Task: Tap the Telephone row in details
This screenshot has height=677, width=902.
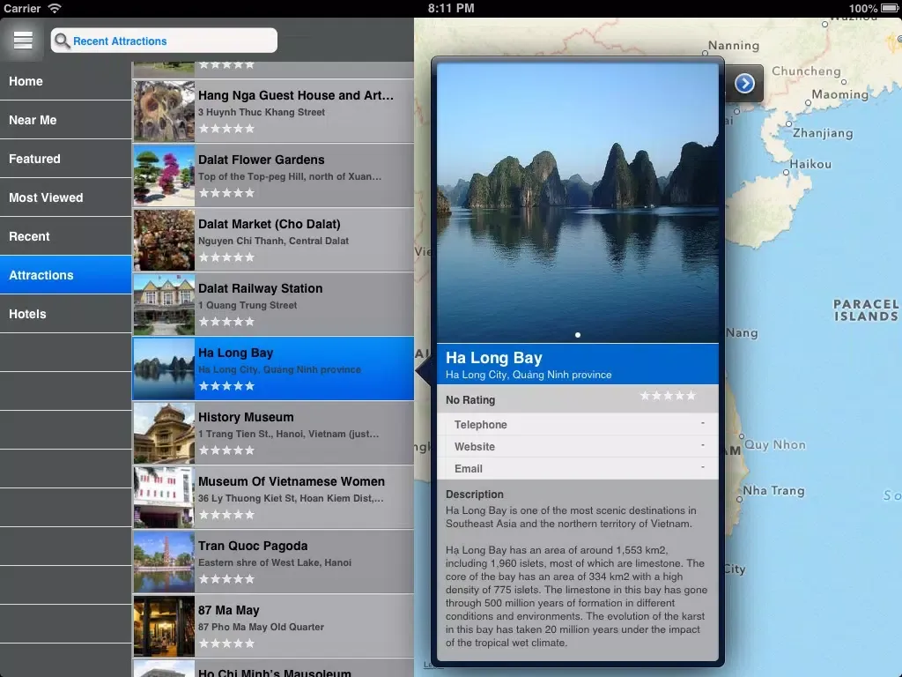Action: point(578,424)
